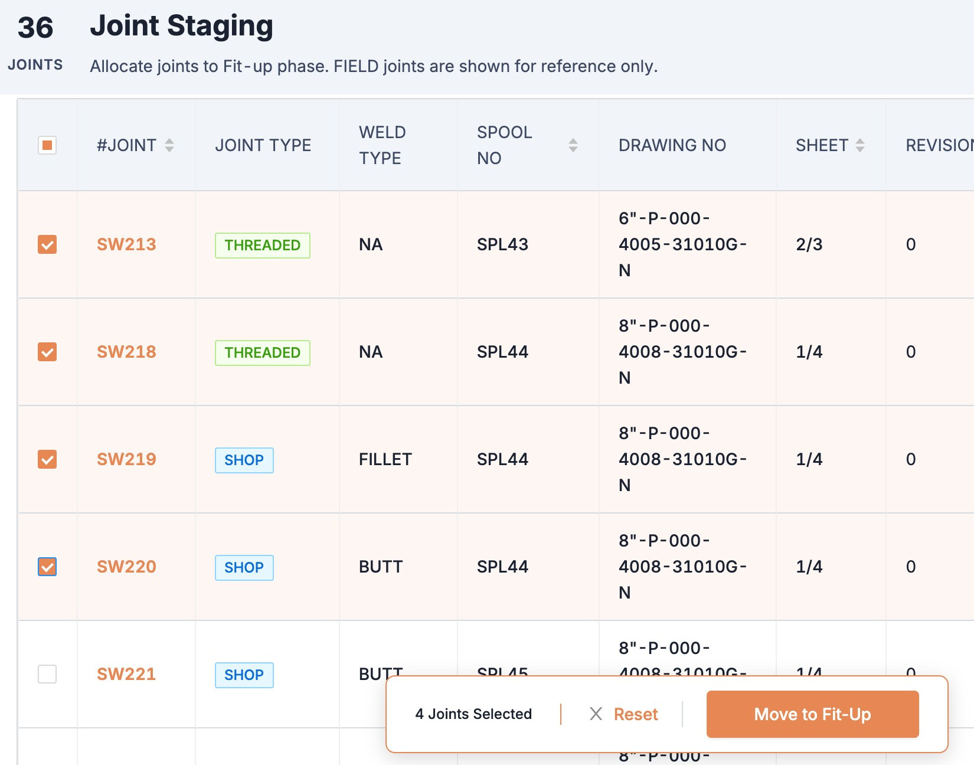974x765 pixels.
Task: Sort by SHEET column arrows
Action: [x=860, y=145]
